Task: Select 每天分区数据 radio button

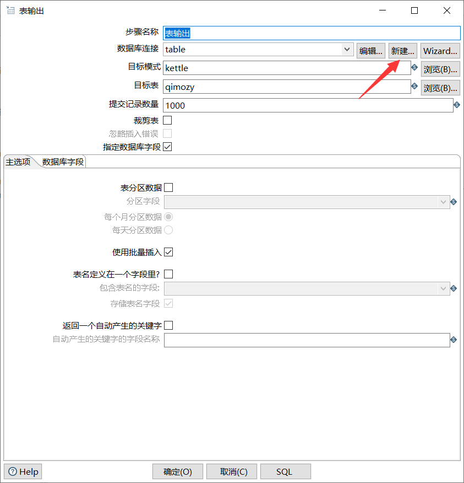Action: point(168,230)
